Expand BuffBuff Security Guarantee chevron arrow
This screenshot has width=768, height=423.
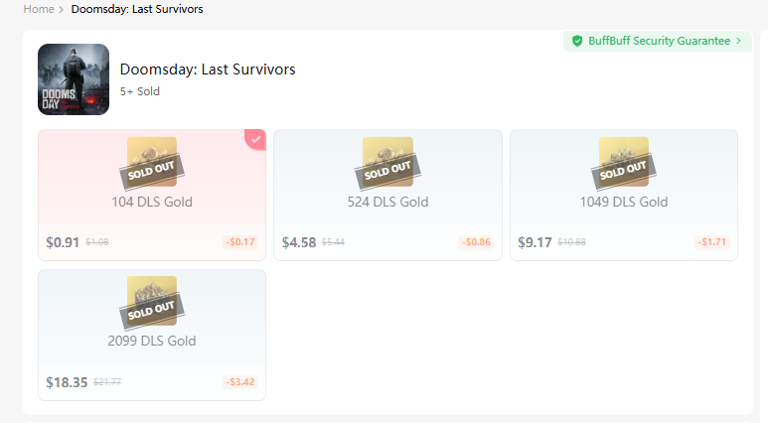(x=739, y=41)
